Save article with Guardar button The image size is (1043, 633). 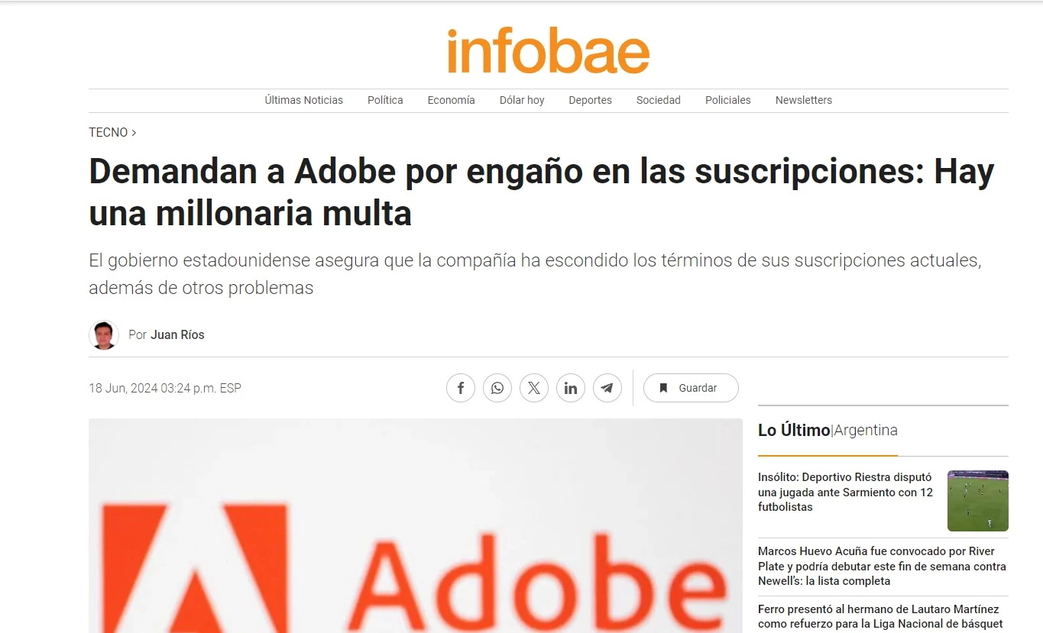[x=691, y=388]
